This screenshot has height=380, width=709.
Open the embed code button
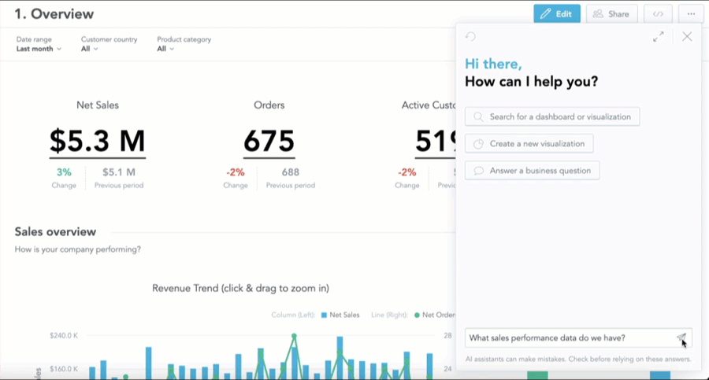(x=658, y=14)
